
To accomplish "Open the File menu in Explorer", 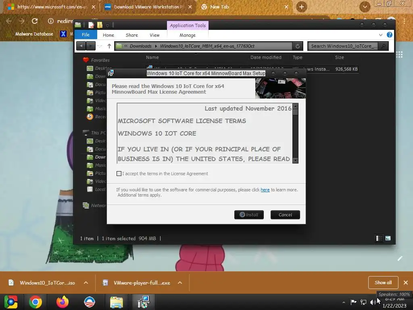I will pos(86,35).
